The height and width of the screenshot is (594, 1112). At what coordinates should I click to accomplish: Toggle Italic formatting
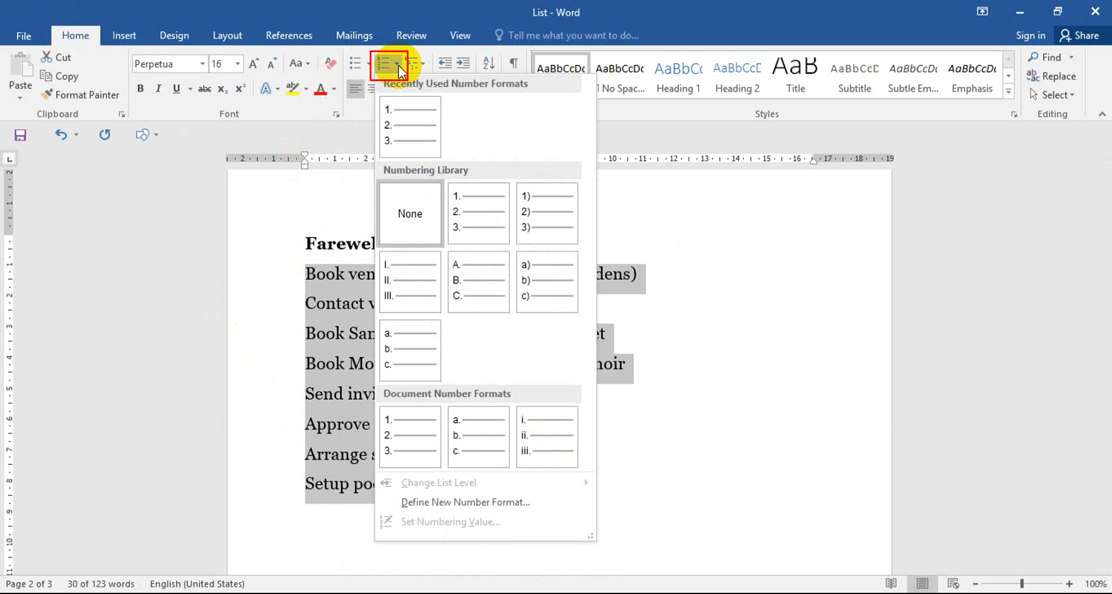tap(158, 89)
